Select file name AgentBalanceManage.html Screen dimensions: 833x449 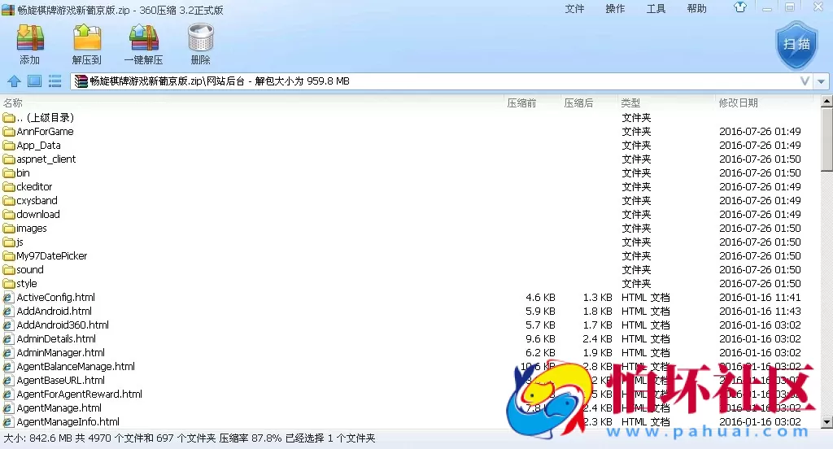coord(76,366)
